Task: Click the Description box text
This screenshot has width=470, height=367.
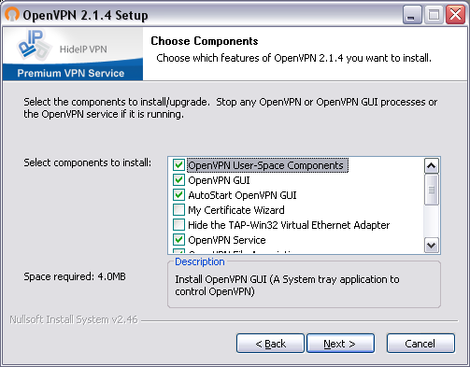Action: click(x=287, y=286)
